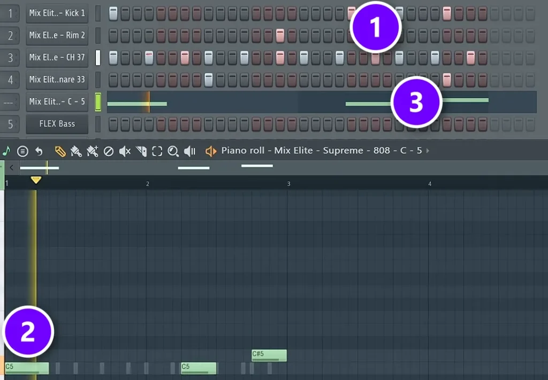Select the Paint brush tool
This screenshot has height=380, width=548.
click(76, 151)
